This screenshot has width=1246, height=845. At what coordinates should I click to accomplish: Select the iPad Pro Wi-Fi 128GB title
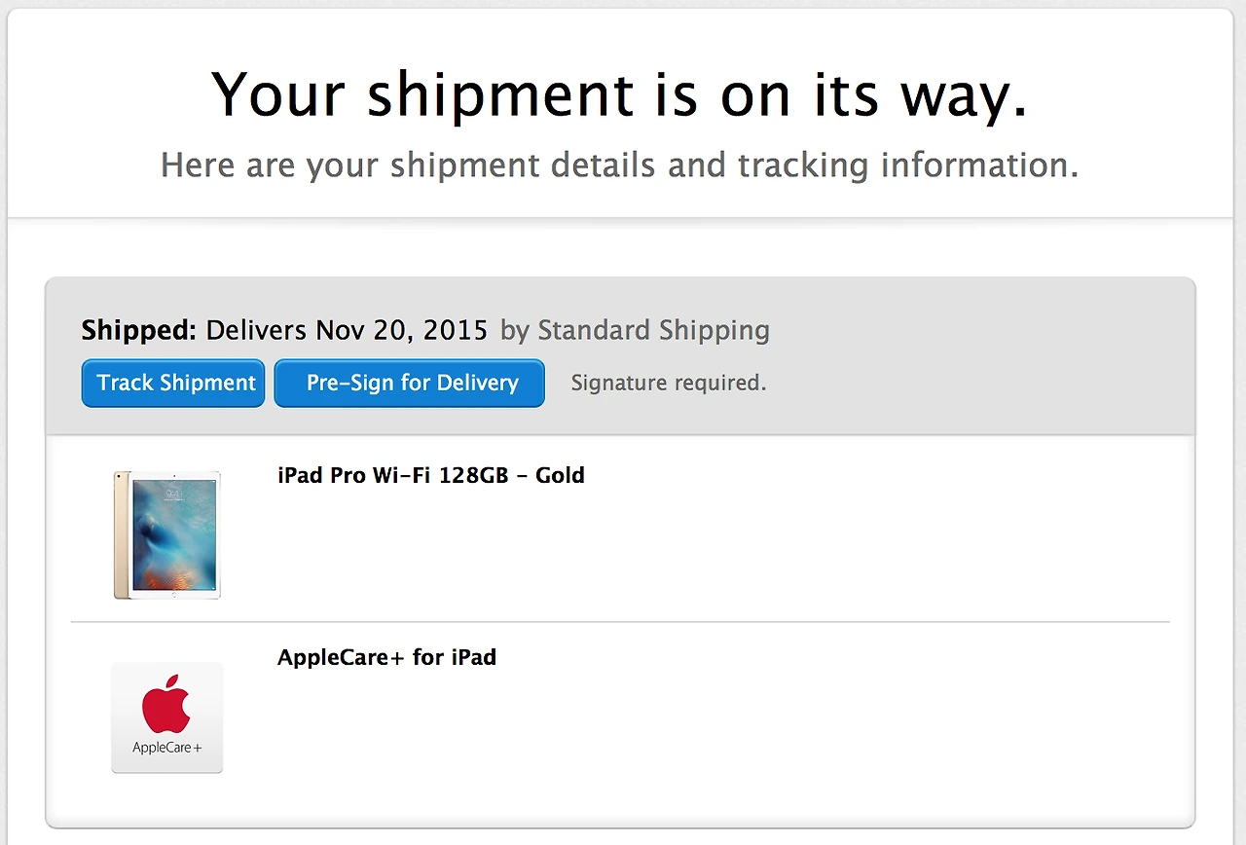click(x=430, y=475)
